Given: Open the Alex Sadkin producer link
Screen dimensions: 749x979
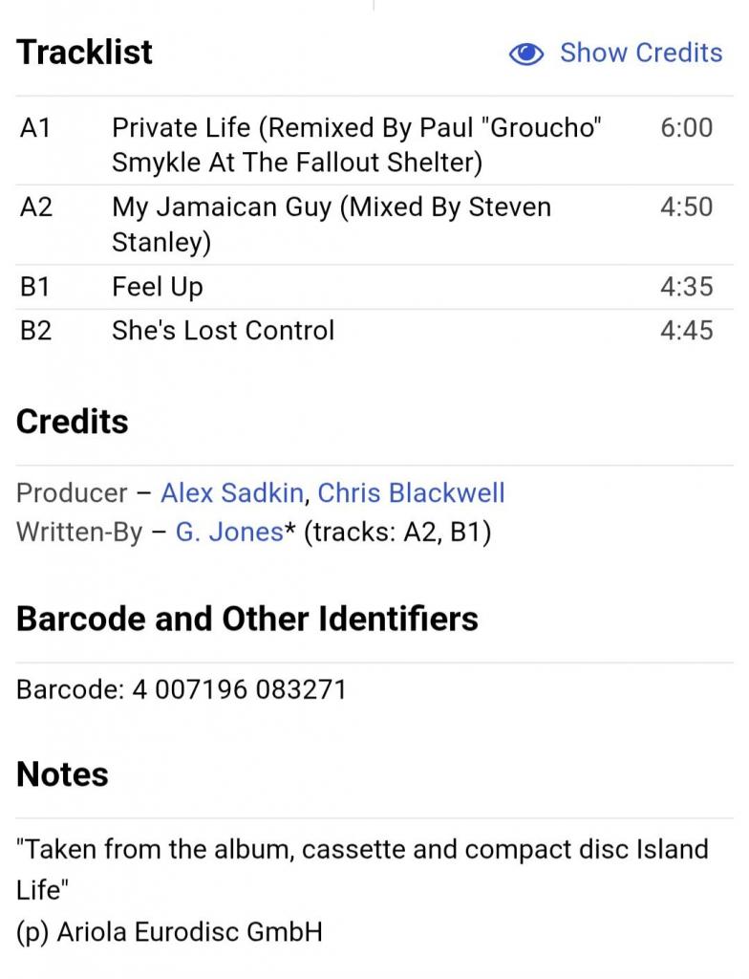Looking at the screenshot, I should point(232,493).
